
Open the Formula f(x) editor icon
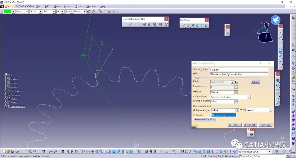51,151
